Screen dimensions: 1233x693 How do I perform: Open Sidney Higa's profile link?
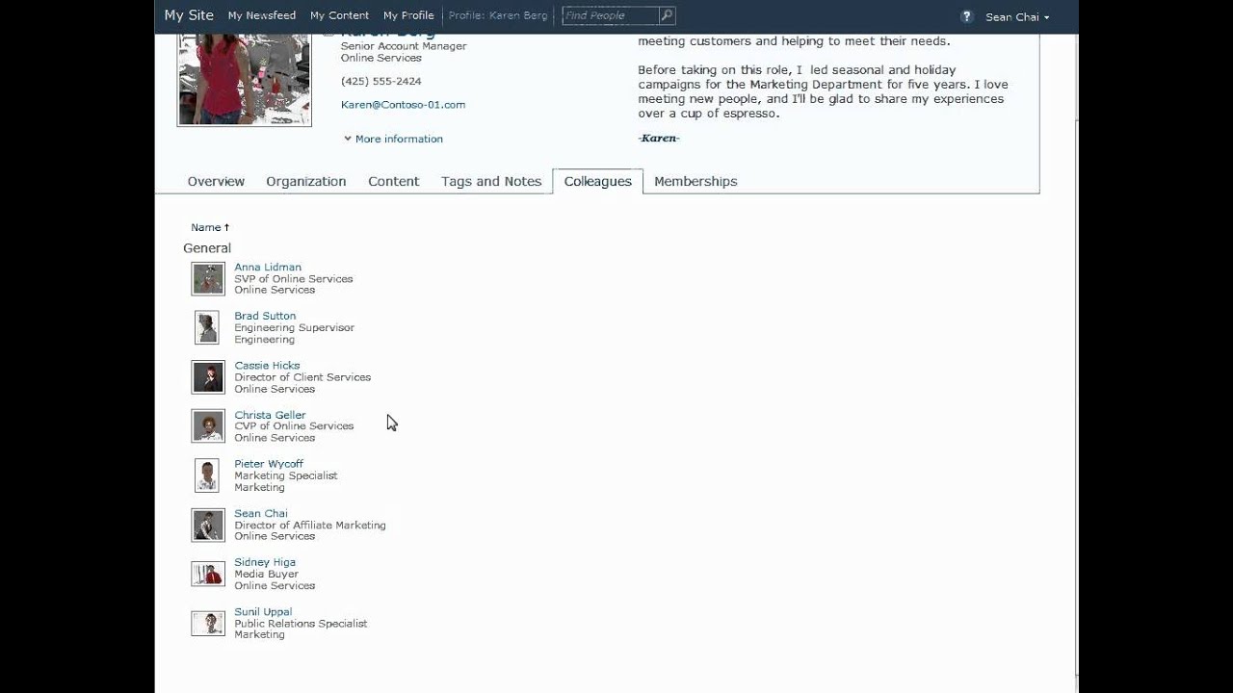(x=265, y=562)
